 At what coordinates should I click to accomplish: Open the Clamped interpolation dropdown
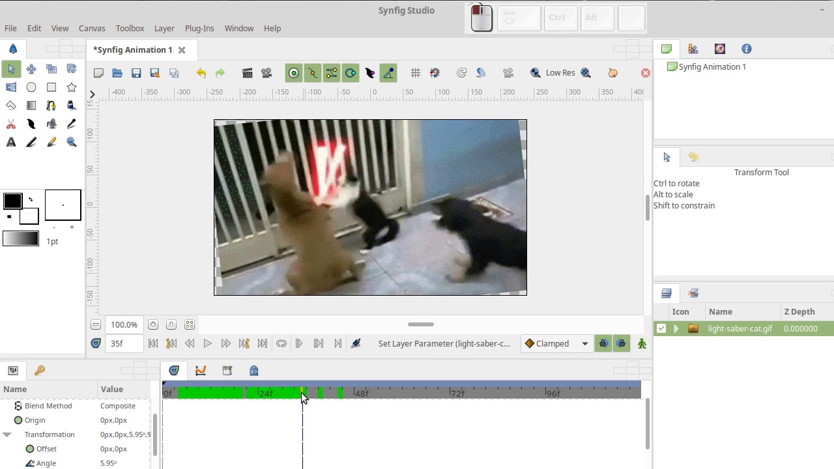(x=556, y=343)
